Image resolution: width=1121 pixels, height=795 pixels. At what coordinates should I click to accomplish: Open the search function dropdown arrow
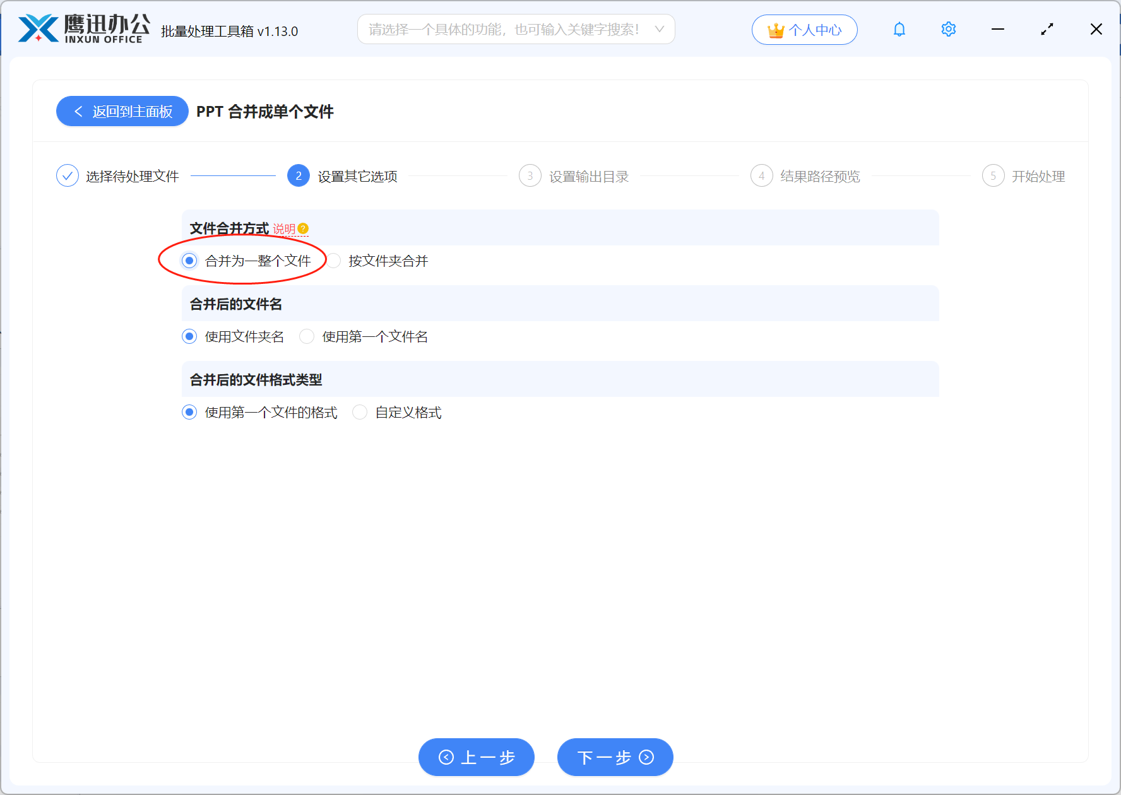pos(660,29)
